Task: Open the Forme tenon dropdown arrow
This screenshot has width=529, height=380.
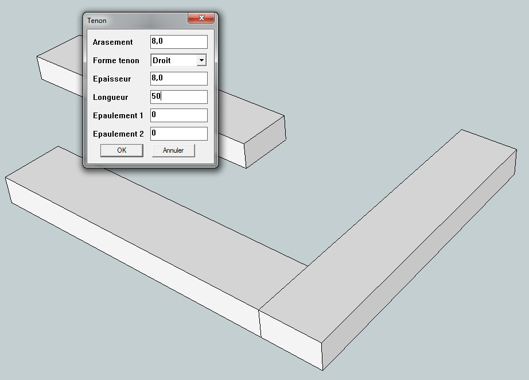Action: (201, 60)
